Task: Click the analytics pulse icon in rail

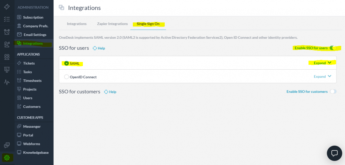Action: 7,82
